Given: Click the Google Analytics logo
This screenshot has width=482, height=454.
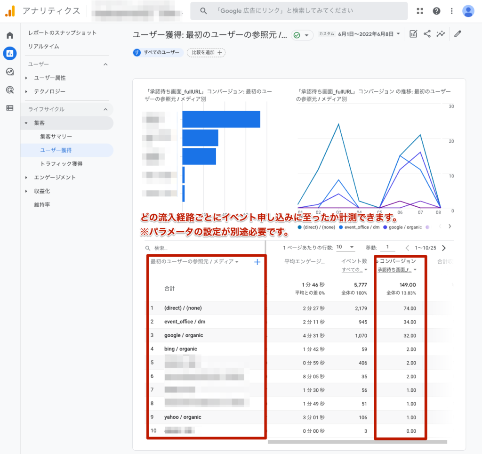Looking at the screenshot, I should pos(10,11).
